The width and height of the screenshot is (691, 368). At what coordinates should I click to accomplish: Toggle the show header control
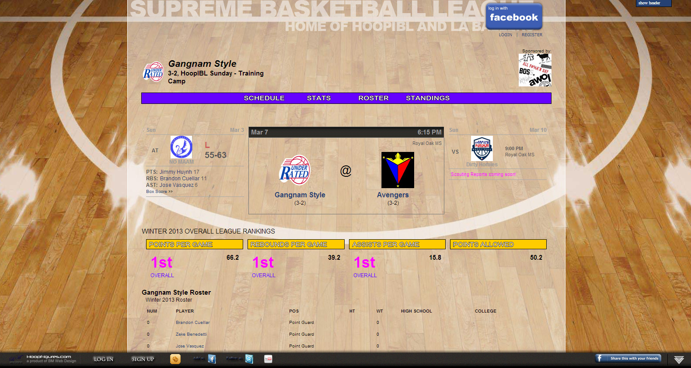point(653,3)
